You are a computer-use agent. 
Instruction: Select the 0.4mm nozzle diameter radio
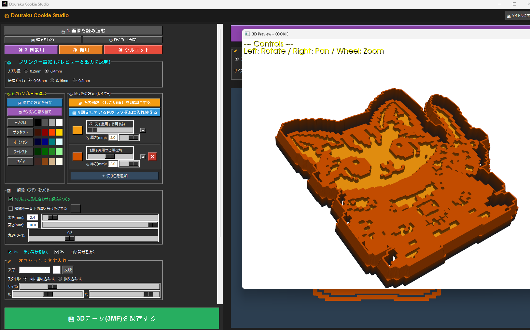coord(47,71)
